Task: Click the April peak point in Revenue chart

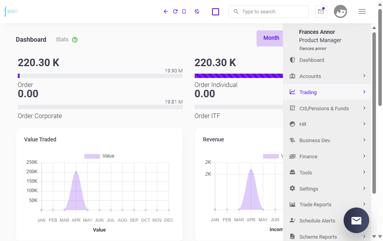Action: [251, 170]
